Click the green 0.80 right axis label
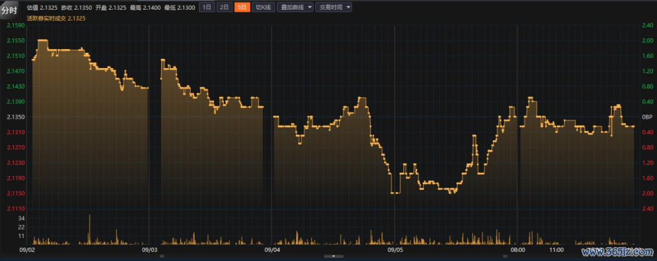 [x=647, y=87]
